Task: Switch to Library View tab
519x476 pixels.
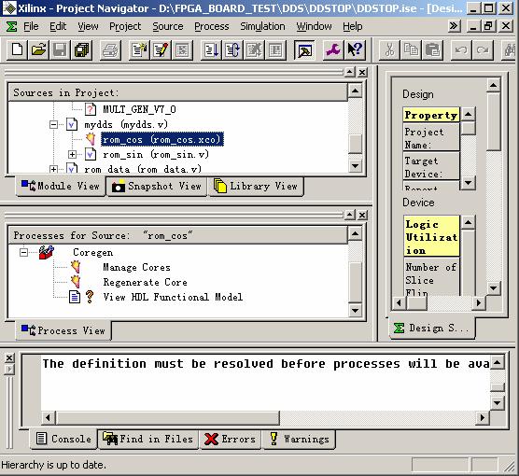Action: click(x=256, y=187)
